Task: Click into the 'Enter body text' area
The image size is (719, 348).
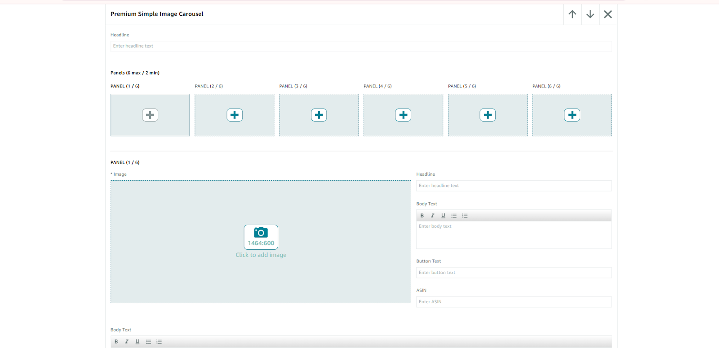Action: click(514, 235)
